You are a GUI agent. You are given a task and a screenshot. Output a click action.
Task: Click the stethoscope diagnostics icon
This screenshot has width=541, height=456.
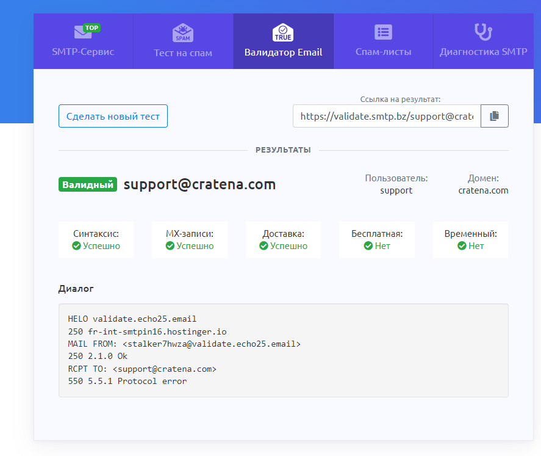click(483, 32)
